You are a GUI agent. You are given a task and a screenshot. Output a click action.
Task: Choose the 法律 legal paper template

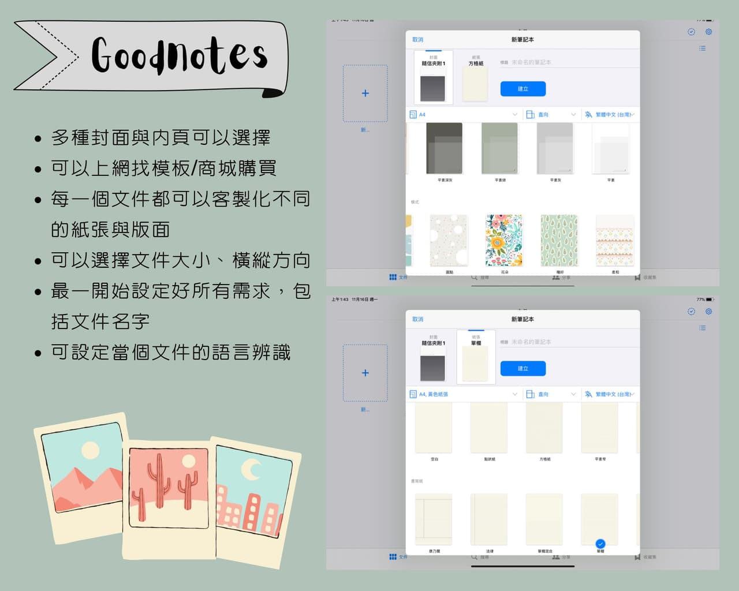pyautogui.click(x=489, y=519)
